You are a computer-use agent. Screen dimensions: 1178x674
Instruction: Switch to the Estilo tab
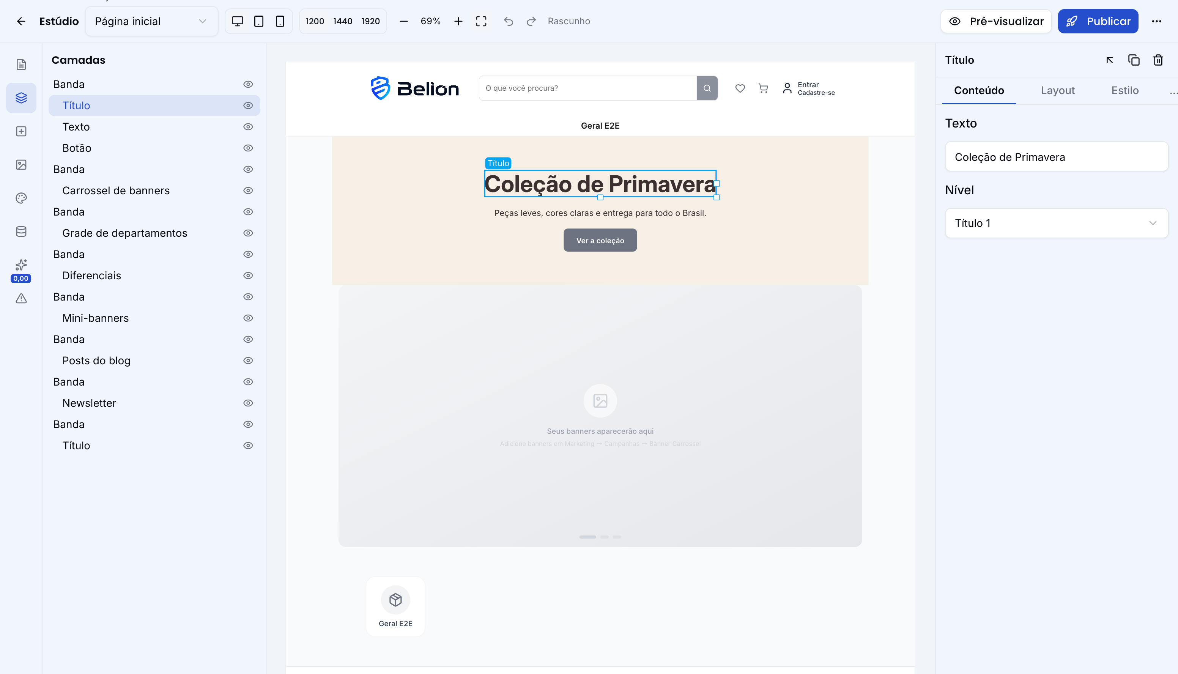pos(1125,91)
